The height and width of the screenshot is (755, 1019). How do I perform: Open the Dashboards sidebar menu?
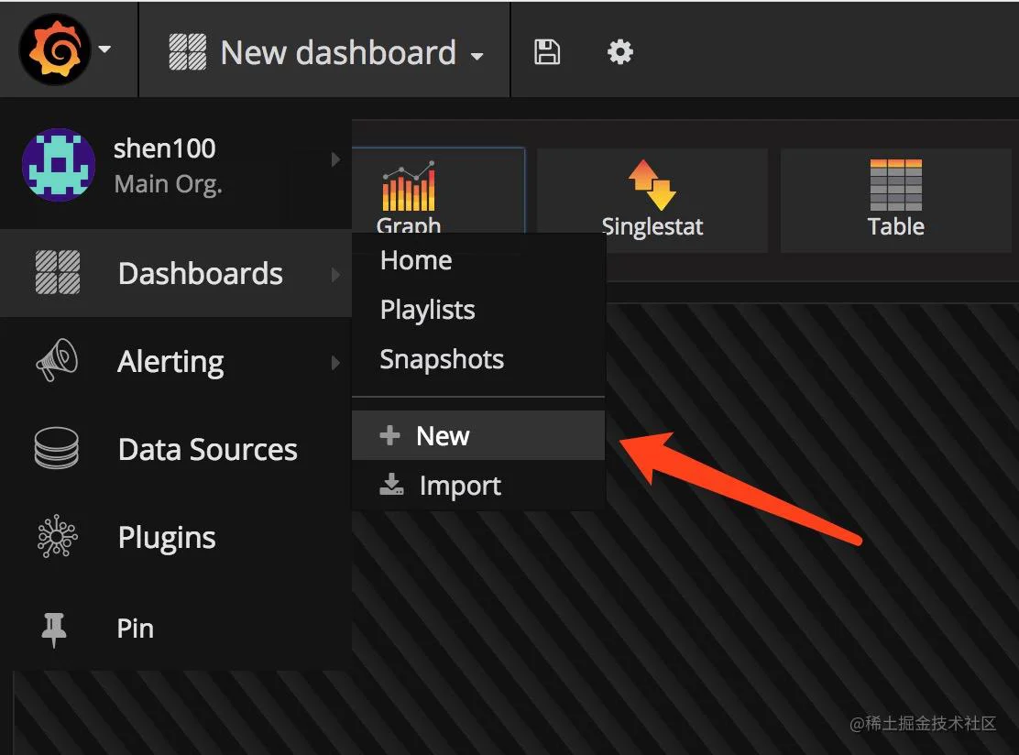coord(175,274)
